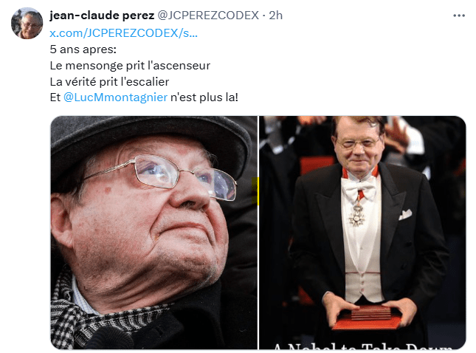Enlarge the left photo of man wearing hat
476x353 pixels.
[x=154, y=233]
